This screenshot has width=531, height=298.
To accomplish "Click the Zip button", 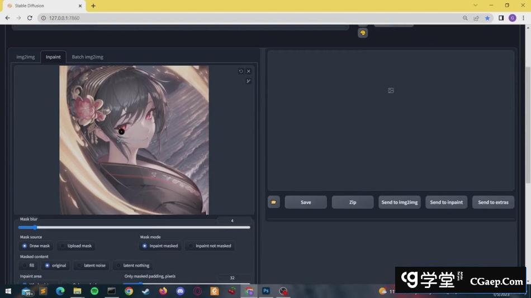I will [353, 202].
